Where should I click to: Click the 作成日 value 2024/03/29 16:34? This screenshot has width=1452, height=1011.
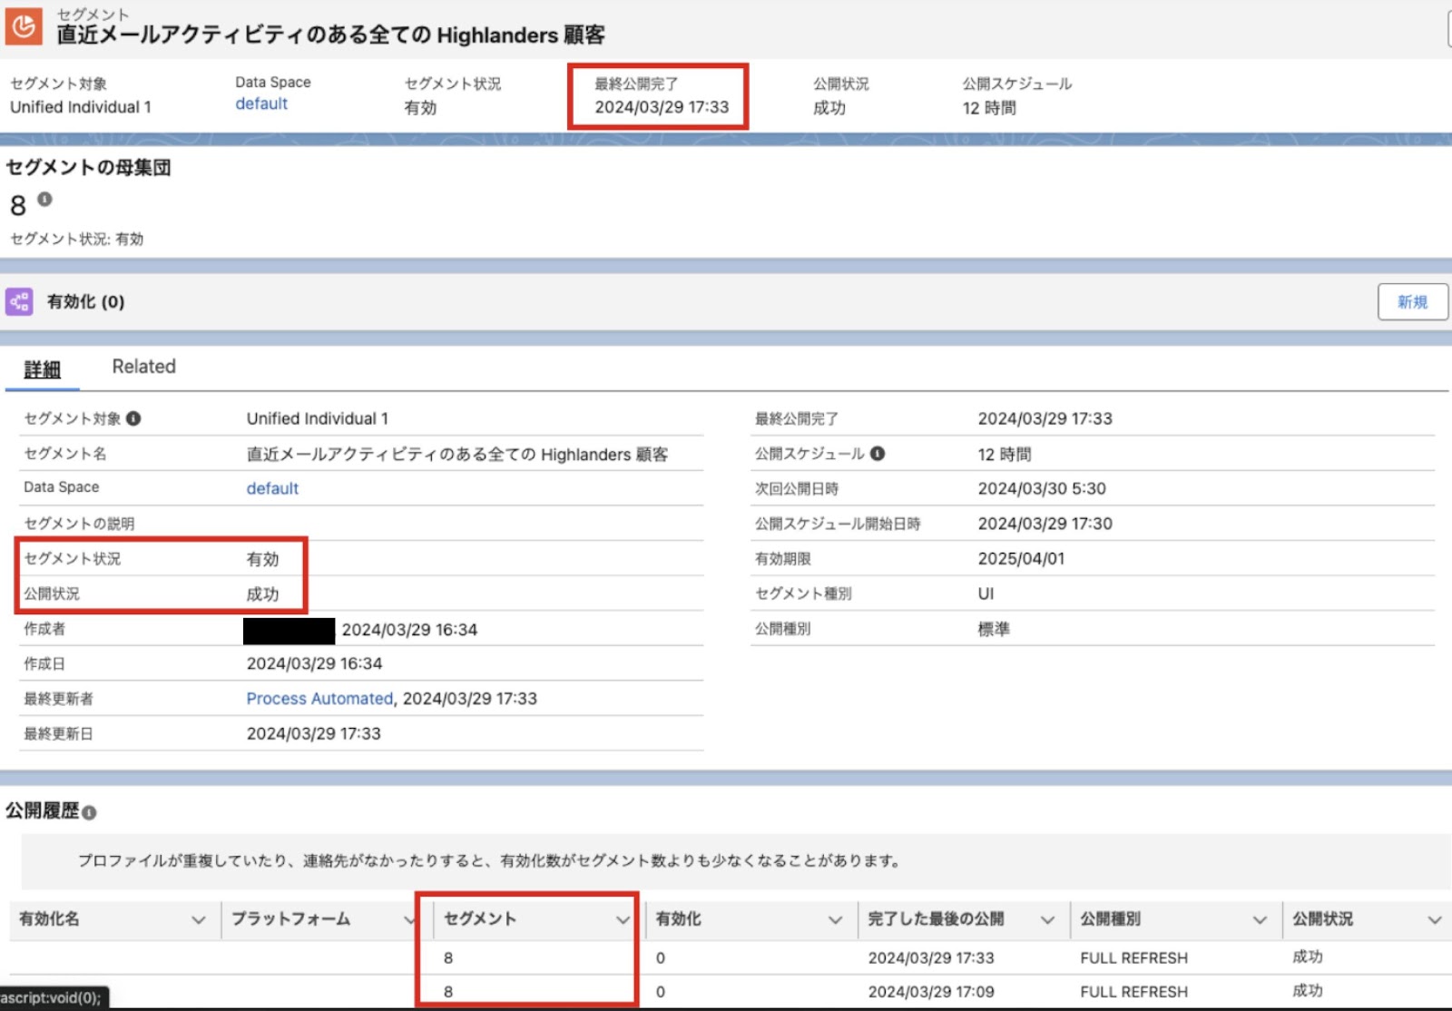pos(314,663)
